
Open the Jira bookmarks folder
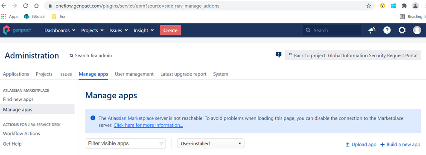(x=58, y=17)
